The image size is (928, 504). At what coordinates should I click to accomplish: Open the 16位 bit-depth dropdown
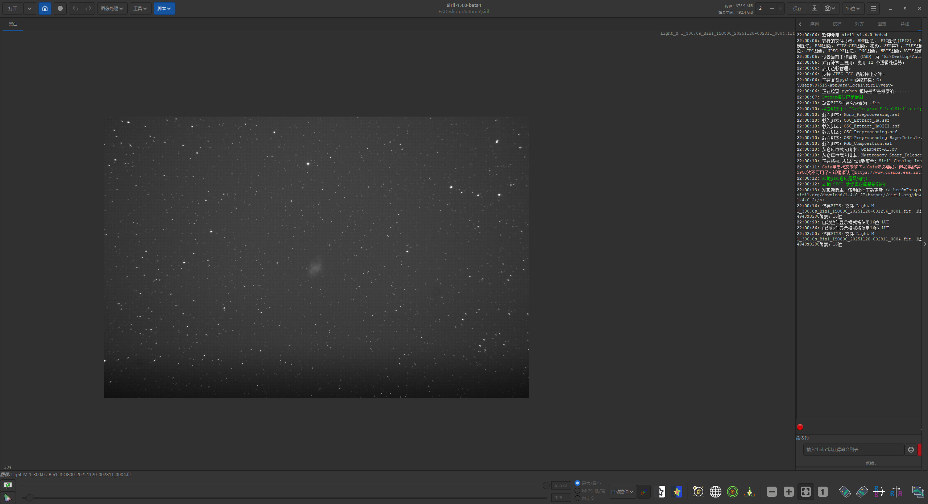click(853, 8)
